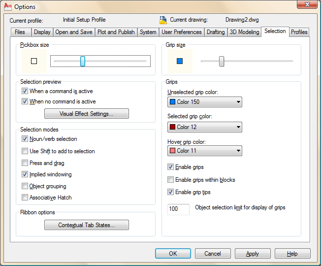321x266 pixels.
Task: Click the pickbox size preview square
Action: coord(34,61)
